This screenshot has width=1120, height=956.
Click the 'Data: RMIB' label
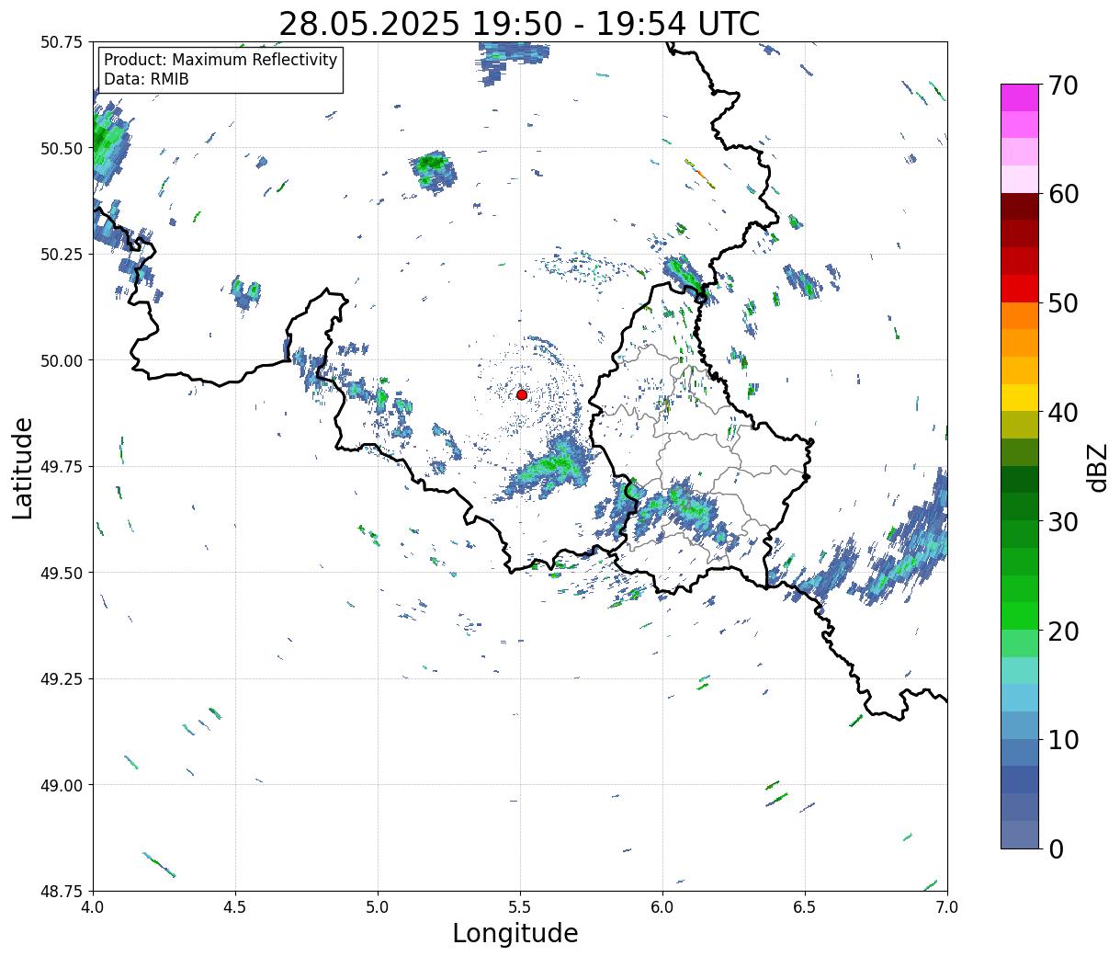coord(146,79)
